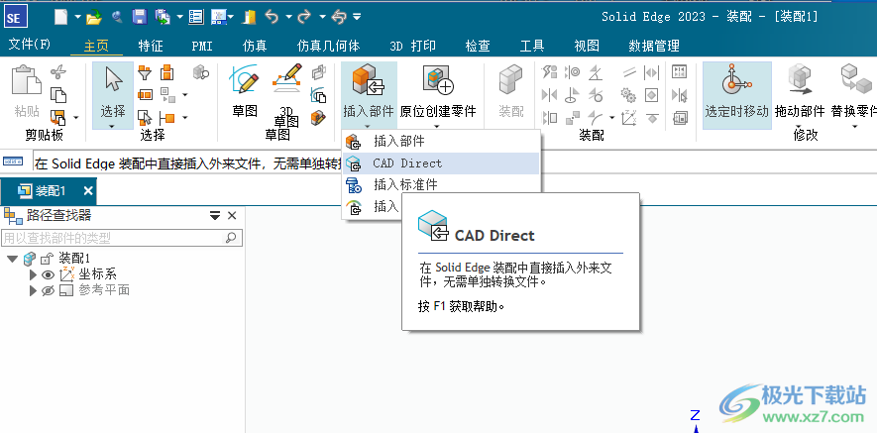Click the Undo arrow in quick access toolbar
This screenshot has width=877, height=433.
coord(272,18)
